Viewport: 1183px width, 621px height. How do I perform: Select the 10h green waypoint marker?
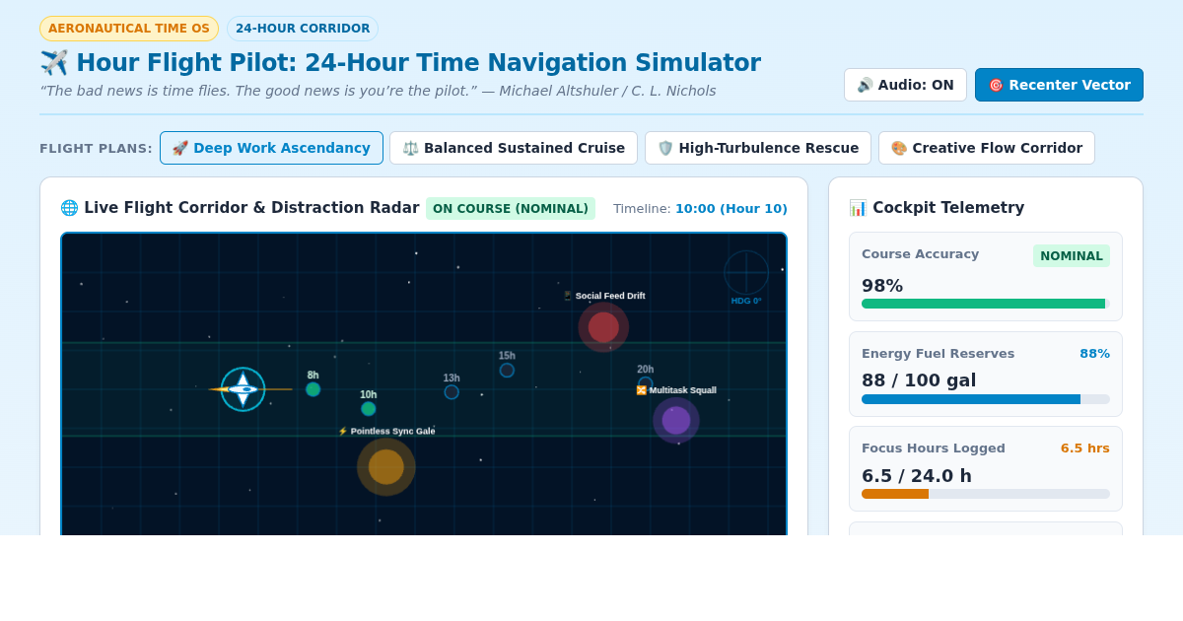pyautogui.click(x=368, y=409)
